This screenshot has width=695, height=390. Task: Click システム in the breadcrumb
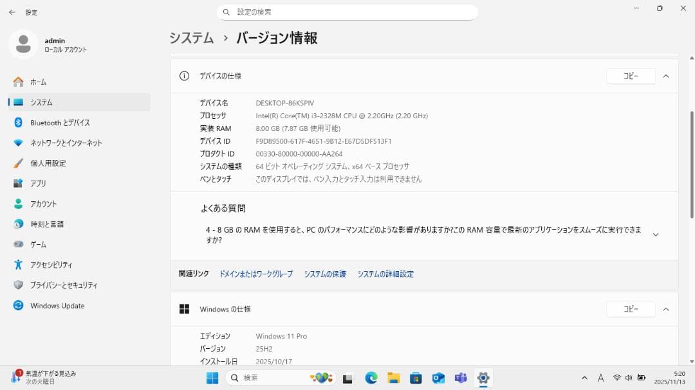[192, 38]
